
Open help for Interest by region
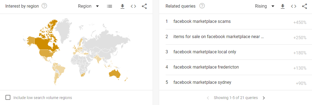coord(44,6)
